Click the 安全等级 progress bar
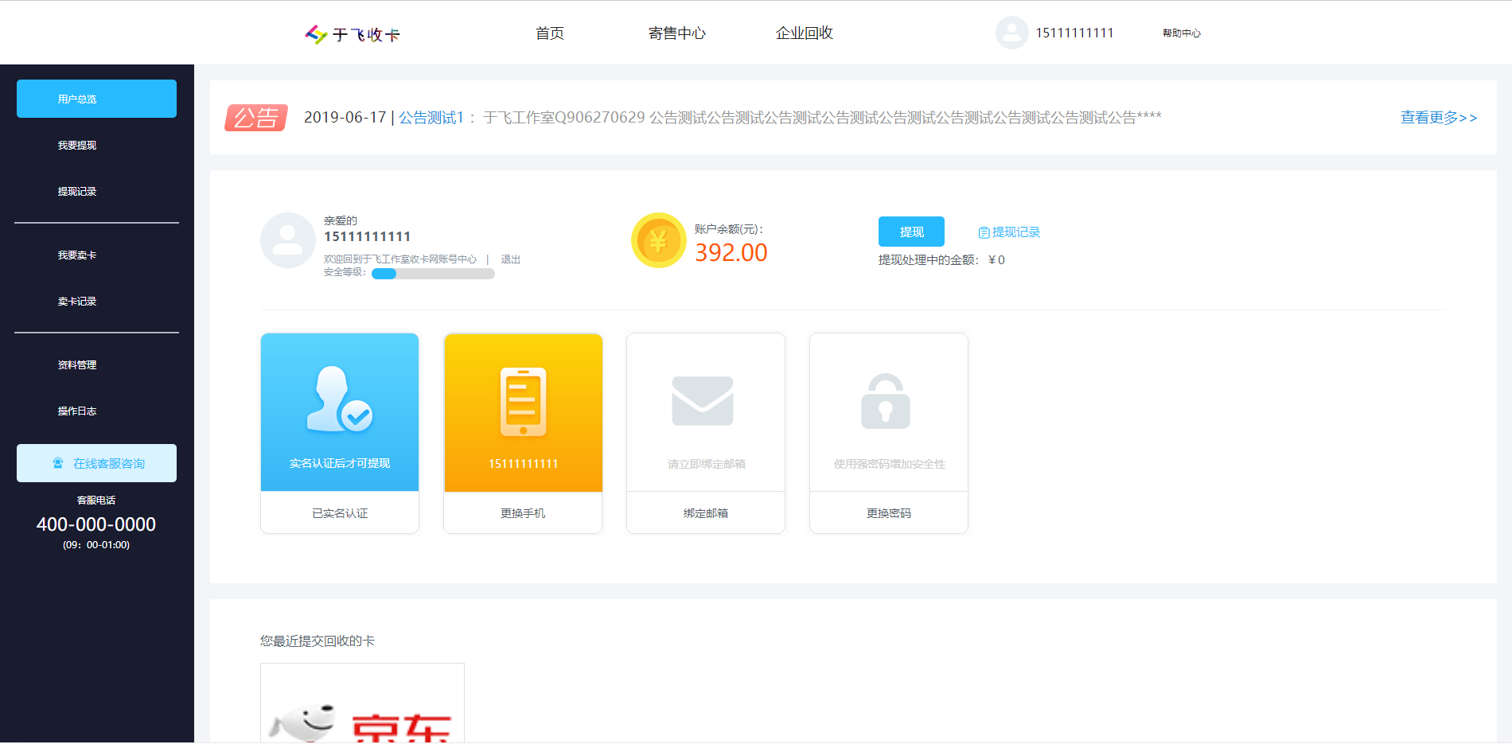This screenshot has height=744, width=1512. 433,274
